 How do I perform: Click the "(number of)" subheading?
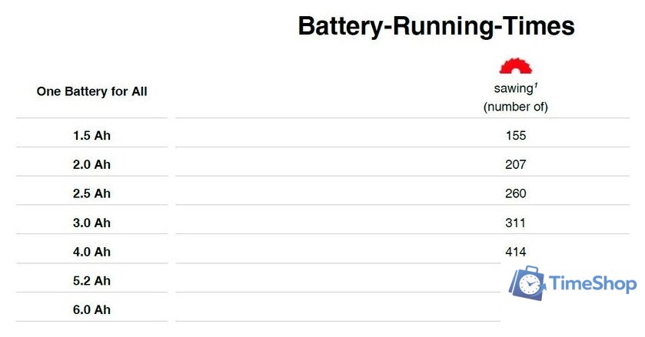click(x=515, y=107)
